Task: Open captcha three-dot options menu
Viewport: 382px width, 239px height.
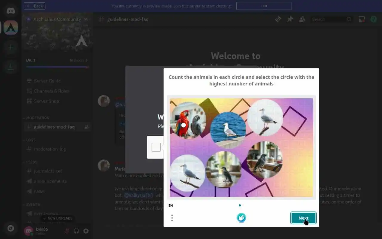Action: (172, 218)
